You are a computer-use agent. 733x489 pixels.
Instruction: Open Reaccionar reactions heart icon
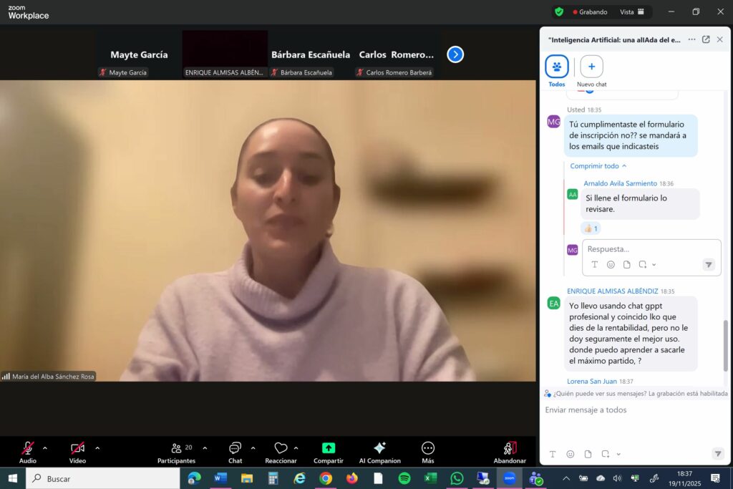(281, 449)
